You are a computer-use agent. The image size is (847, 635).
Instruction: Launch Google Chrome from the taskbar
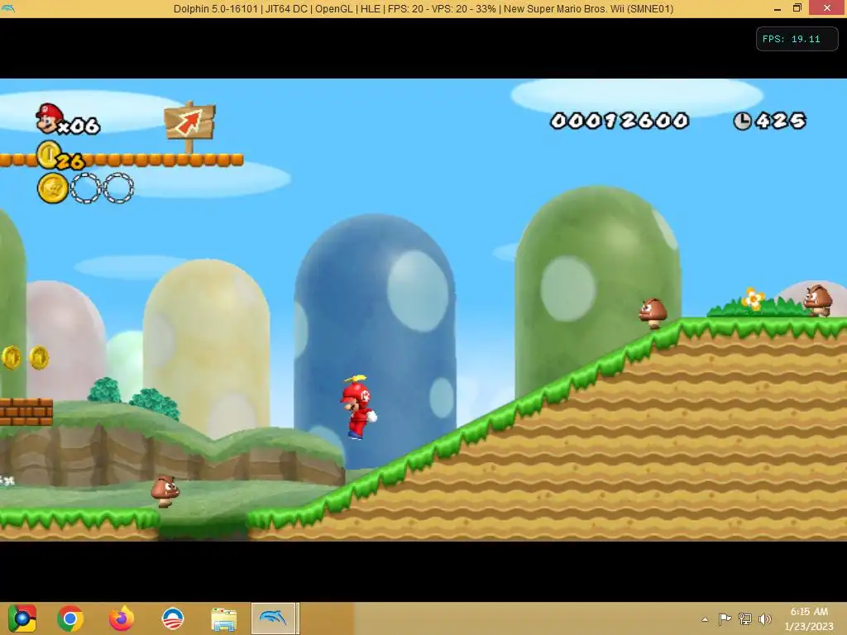(x=70, y=618)
